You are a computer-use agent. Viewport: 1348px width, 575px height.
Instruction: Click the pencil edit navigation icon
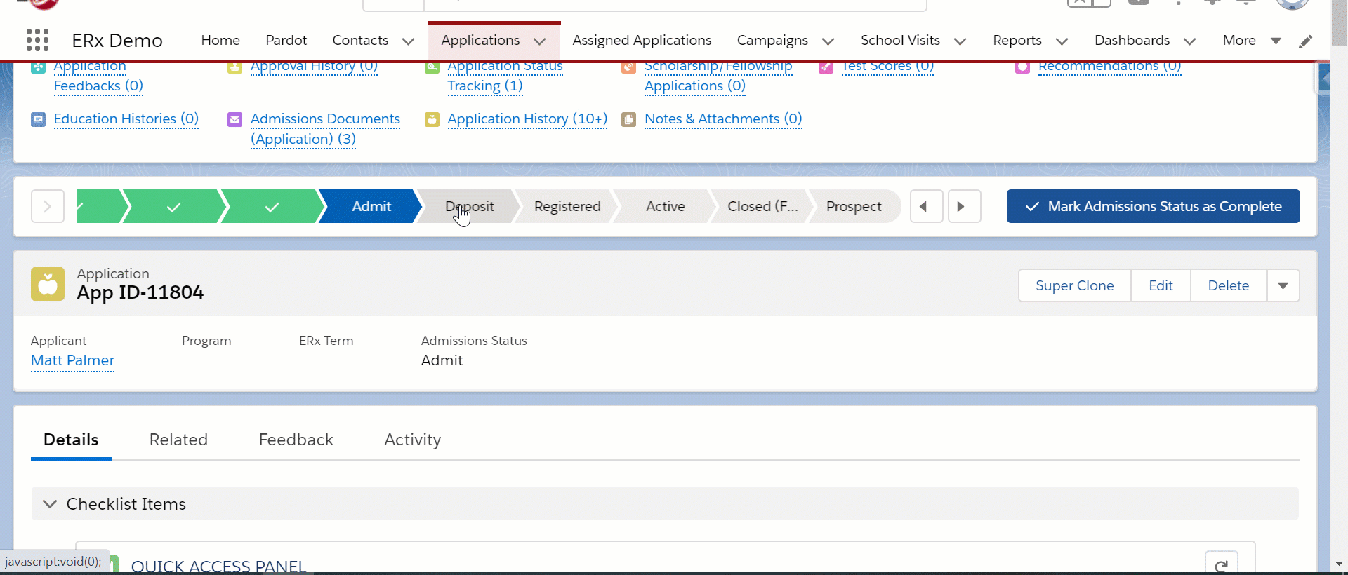[x=1305, y=41]
